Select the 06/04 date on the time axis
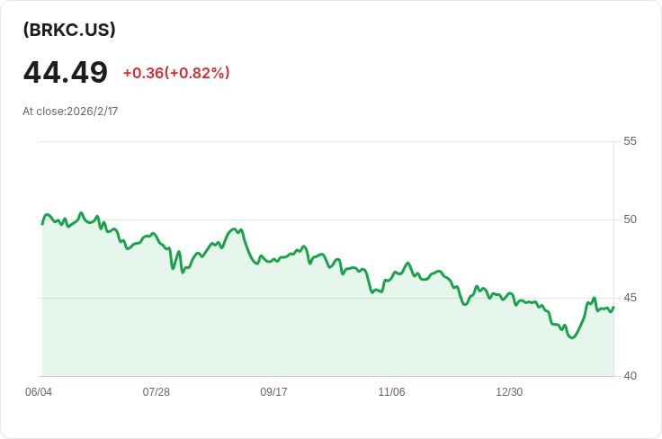662x439 pixels. coord(39,392)
